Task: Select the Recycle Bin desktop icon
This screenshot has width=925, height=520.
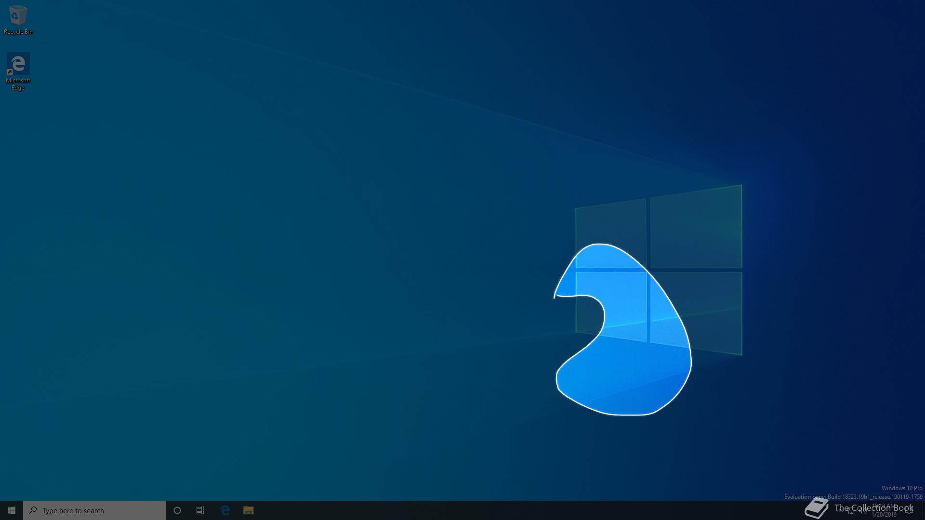Action: 18,19
